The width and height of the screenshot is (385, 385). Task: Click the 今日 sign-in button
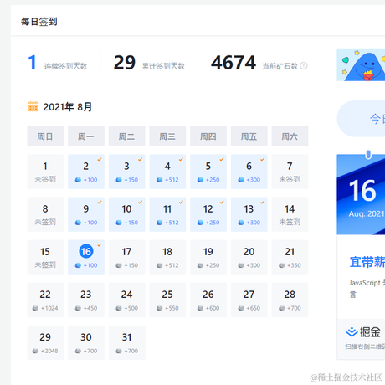(x=361, y=119)
